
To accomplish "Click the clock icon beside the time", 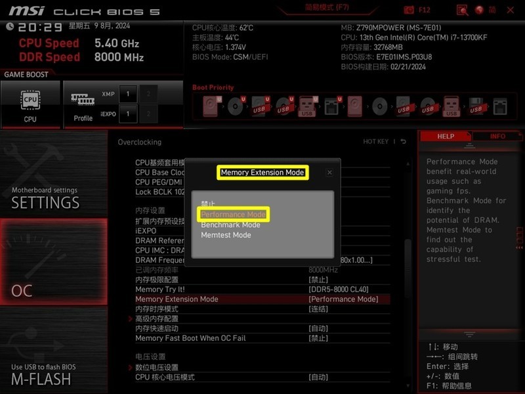I will click(x=10, y=26).
